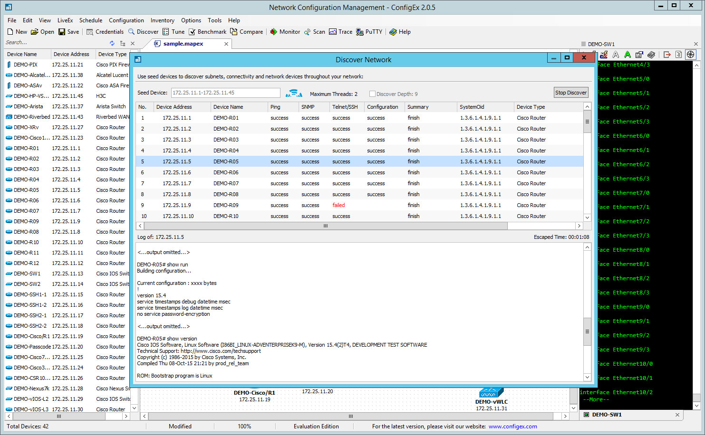Open the Compare tool
This screenshot has width=705, height=435.
(x=246, y=32)
